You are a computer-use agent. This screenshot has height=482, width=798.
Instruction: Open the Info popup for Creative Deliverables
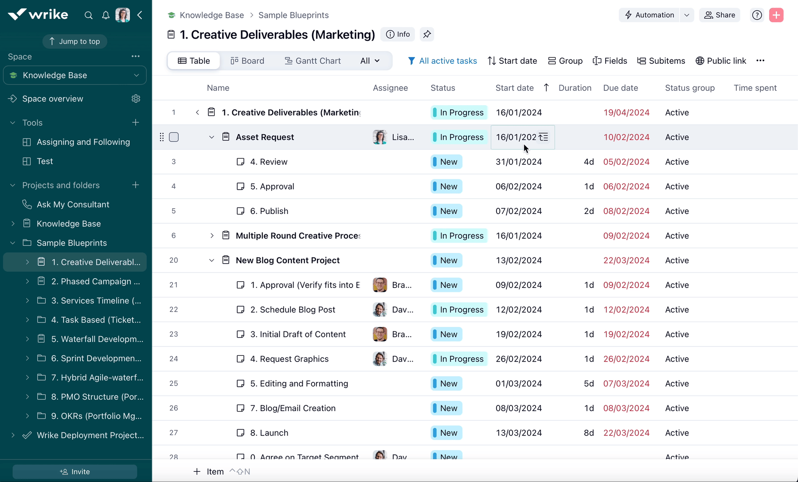click(x=397, y=34)
